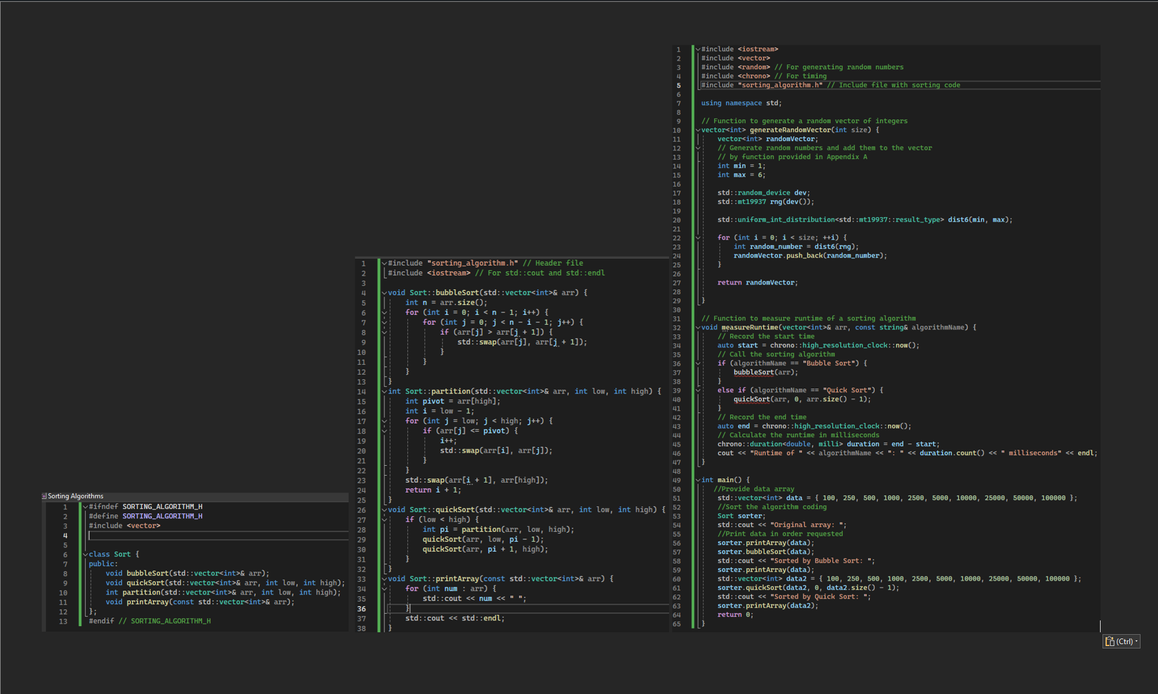Select the Sorting Algorithms title label
Image resolution: width=1158 pixels, height=694 pixels.
point(75,496)
